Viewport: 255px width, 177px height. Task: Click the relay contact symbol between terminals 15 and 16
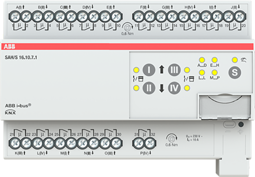coord(189,27)
